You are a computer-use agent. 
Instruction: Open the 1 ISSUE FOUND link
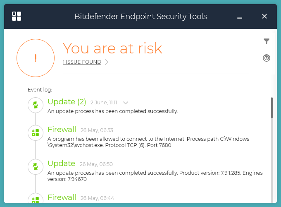pos(82,62)
